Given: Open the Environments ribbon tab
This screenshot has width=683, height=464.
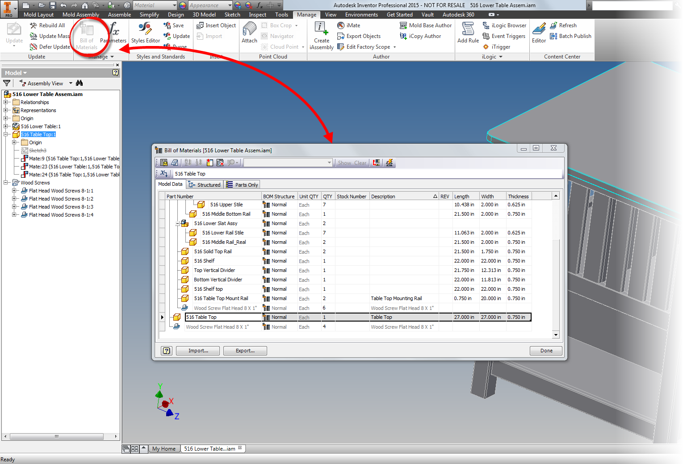Looking at the screenshot, I should 361,15.
